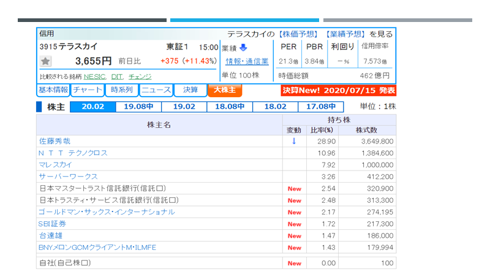Open the 基本情報 tab
The image size is (490, 275).
(x=53, y=90)
